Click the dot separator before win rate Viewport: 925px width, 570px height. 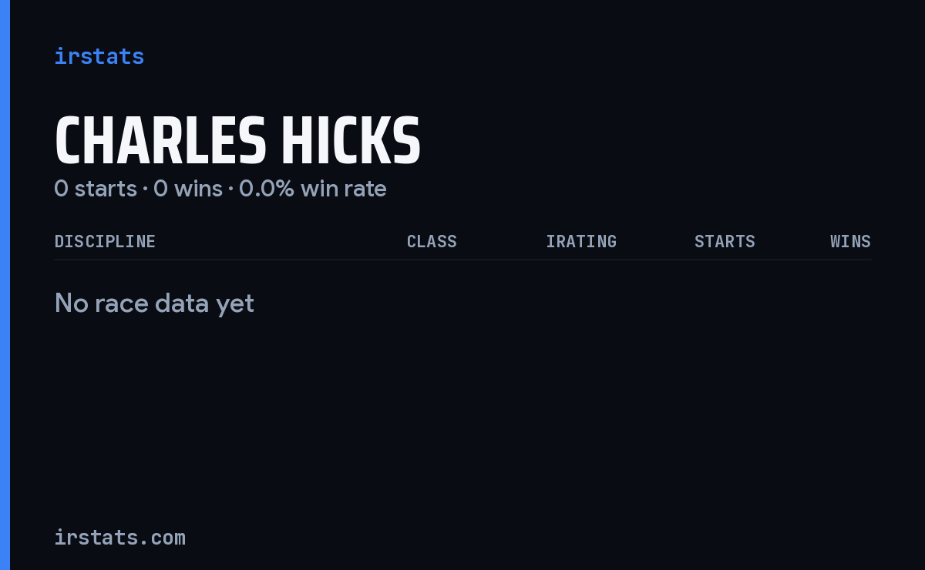click(231, 189)
